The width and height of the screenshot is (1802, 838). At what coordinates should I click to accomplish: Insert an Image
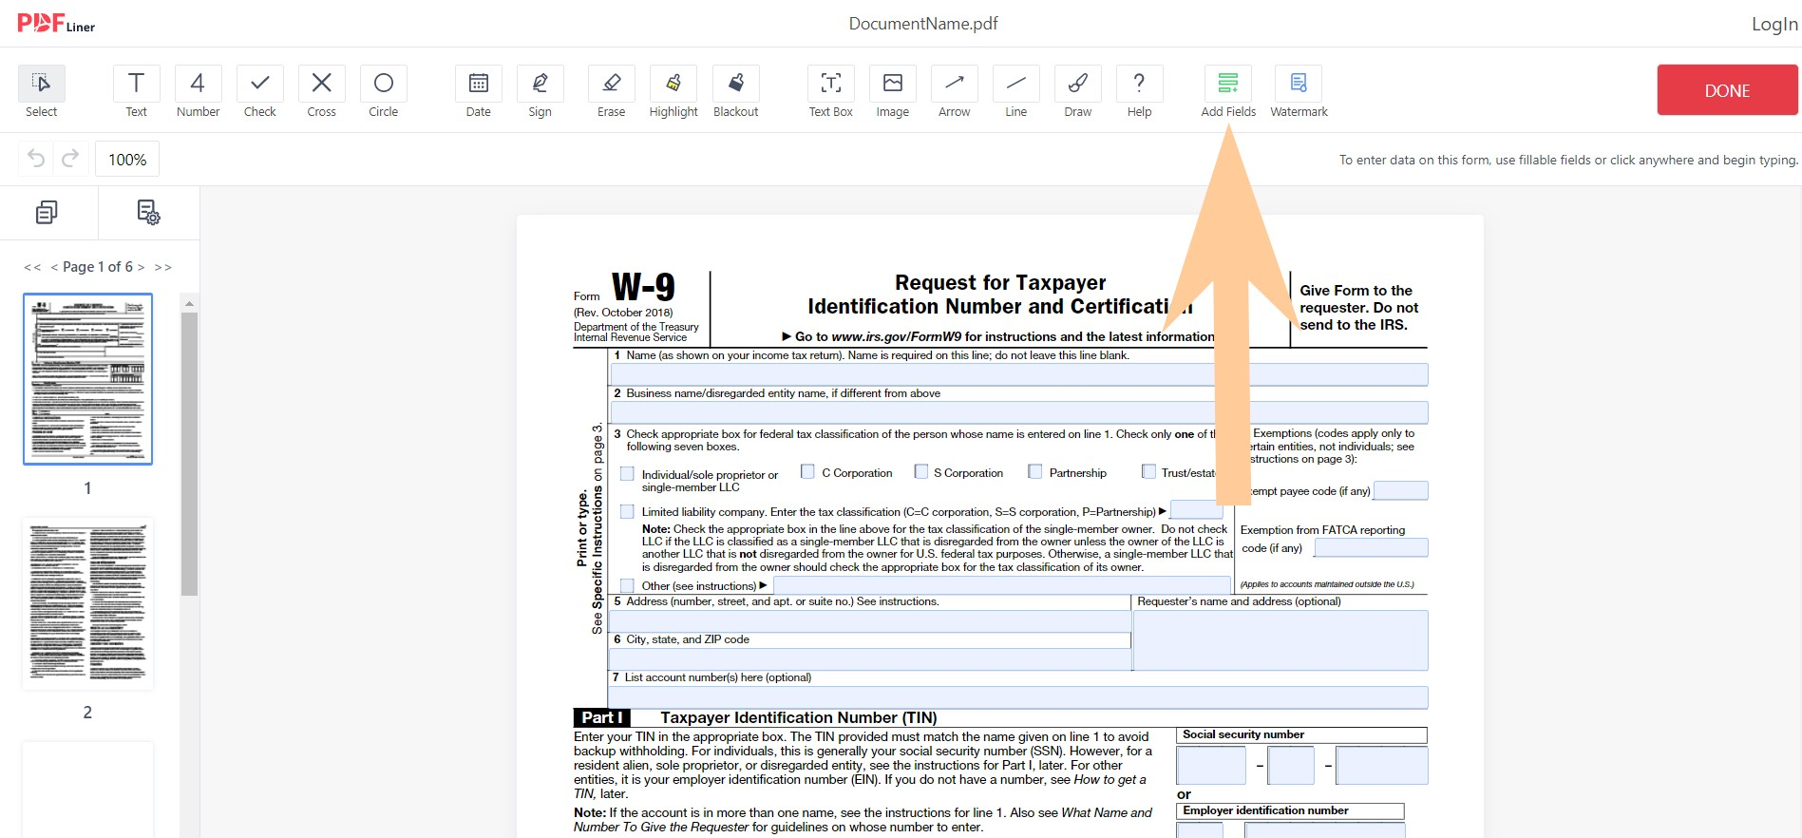click(x=893, y=92)
